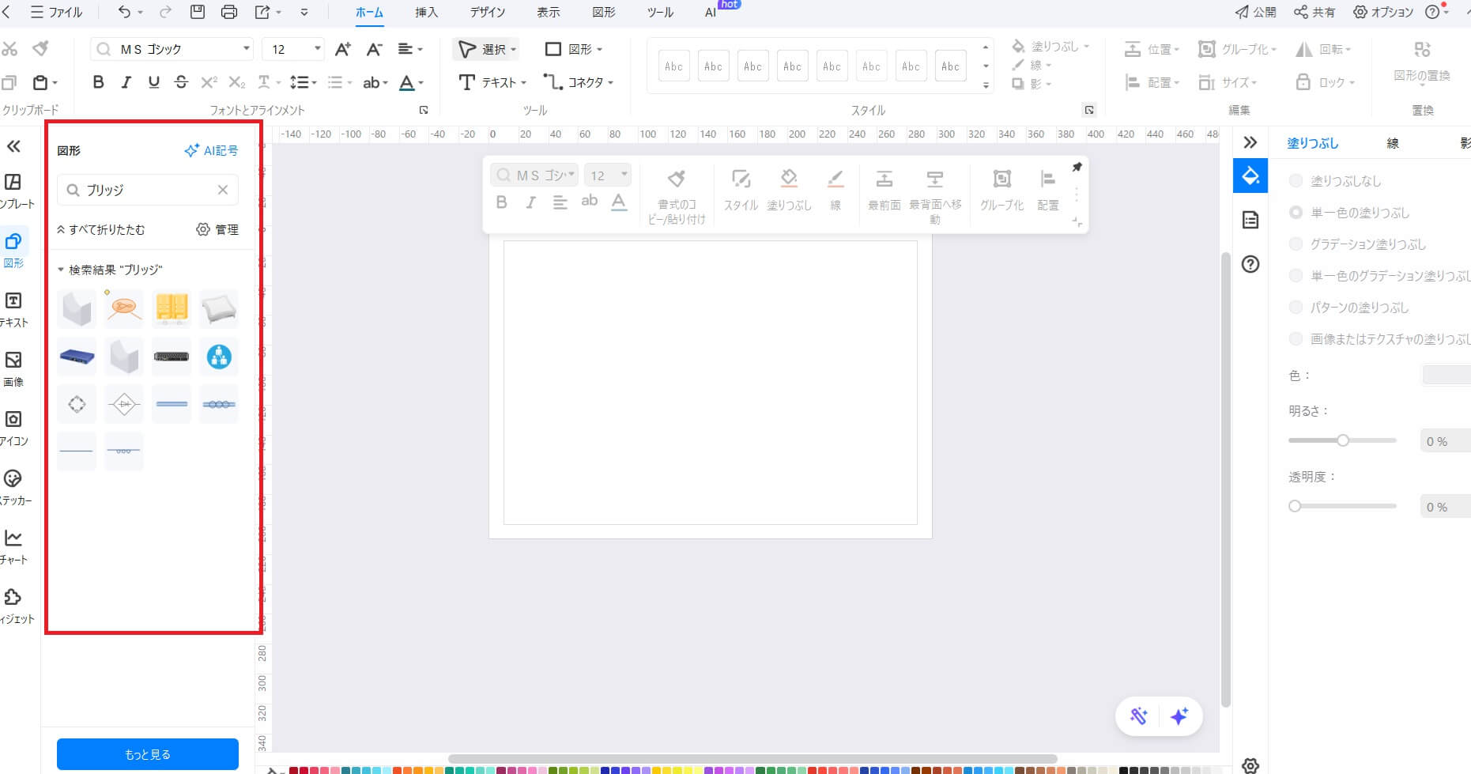Image resolution: width=1471 pixels, height=774 pixels.
Task: Switch to the 表示 tab
Action: click(x=548, y=13)
